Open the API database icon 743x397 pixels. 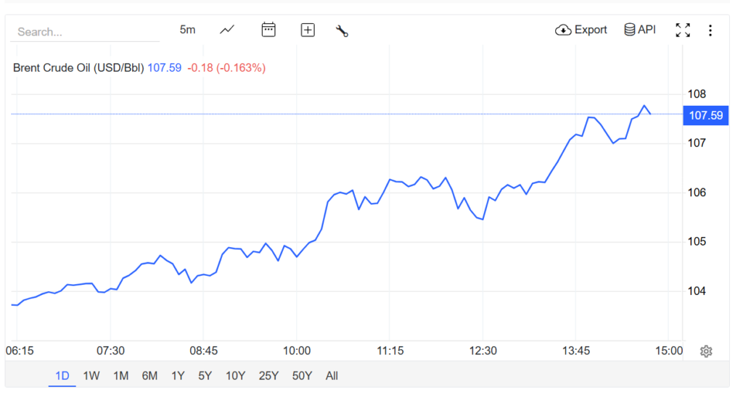click(x=631, y=30)
